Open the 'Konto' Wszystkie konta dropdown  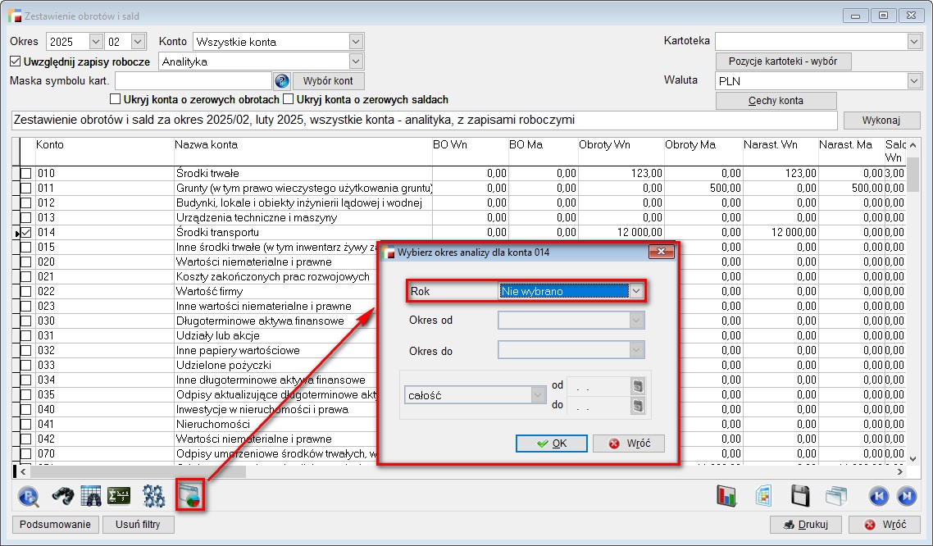(355, 42)
